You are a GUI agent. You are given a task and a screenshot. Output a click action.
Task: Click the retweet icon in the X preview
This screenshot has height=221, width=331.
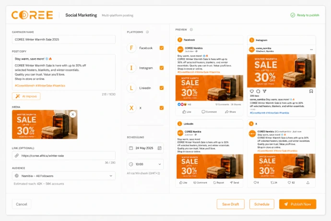272,183
